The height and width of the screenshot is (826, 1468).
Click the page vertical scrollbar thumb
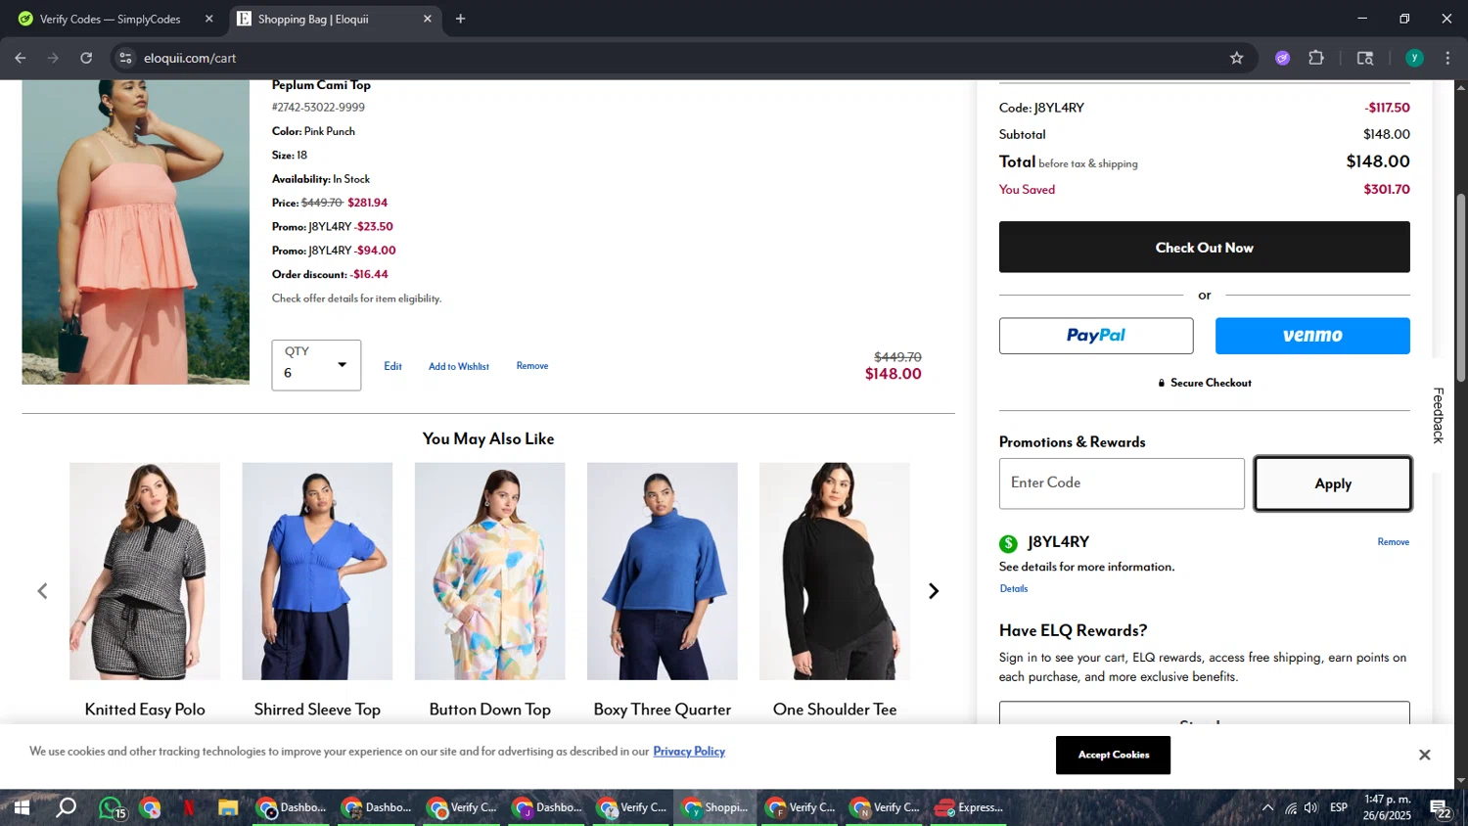[x=1461, y=287]
